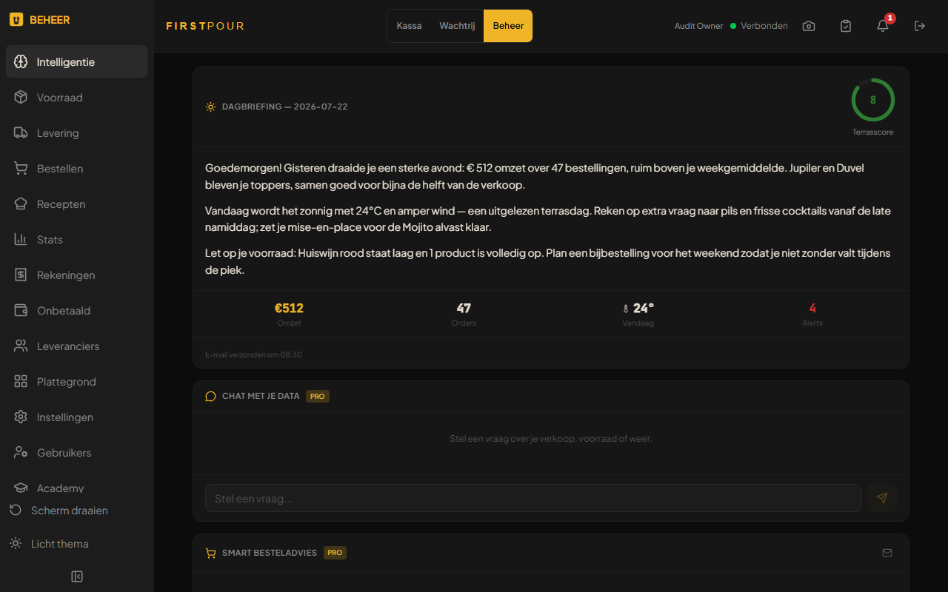Open the camera icon in top bar
The height and width of the screenshot is (592, 948).
click(809, 26)
